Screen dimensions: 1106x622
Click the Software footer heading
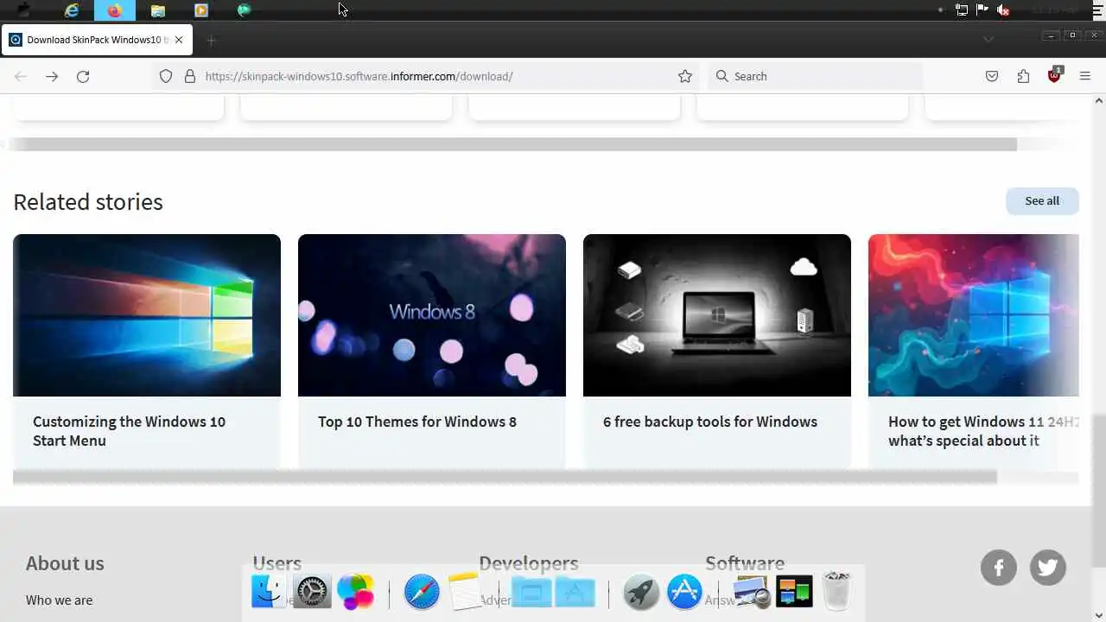(x=745, y=562)
